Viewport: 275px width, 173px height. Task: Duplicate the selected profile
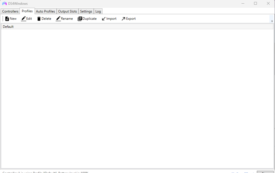point(87,19)
